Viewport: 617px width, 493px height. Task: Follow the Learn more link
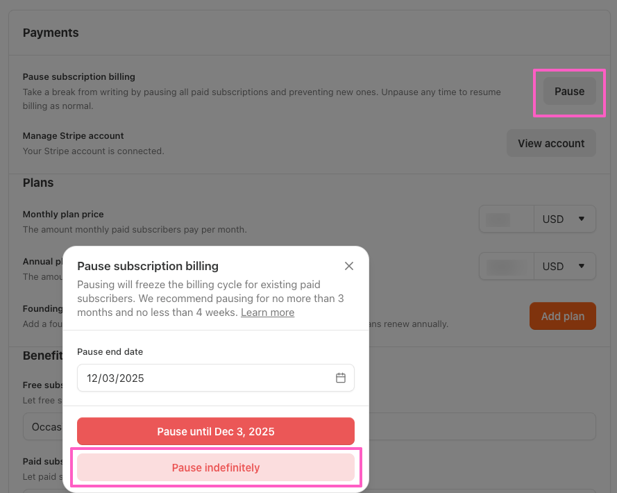click(x=267, y=312)
